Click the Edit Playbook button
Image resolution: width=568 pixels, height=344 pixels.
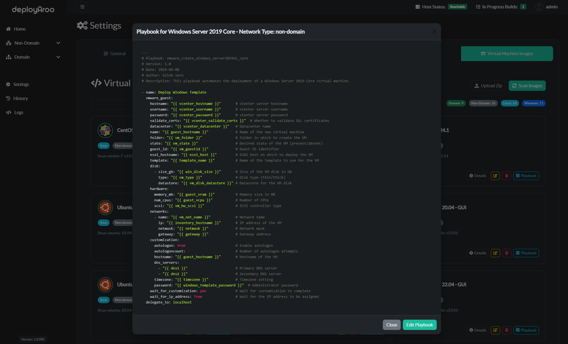pos(420,325)
